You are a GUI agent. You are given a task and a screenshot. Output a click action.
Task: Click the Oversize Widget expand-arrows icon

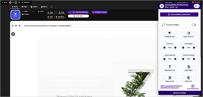(163, 25)
